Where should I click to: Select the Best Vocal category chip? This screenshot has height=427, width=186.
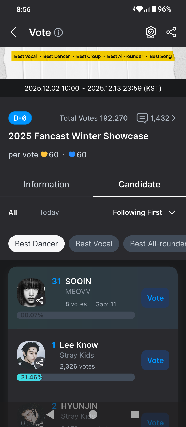[x=94, y=244]
